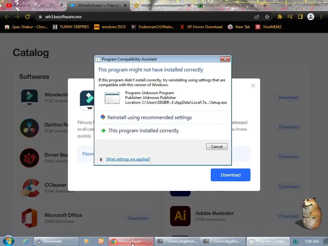This screenshot has height=246, width=328.
Task: Click Adobe Illustrator icon in catalog
Action: tap(180, 216)
